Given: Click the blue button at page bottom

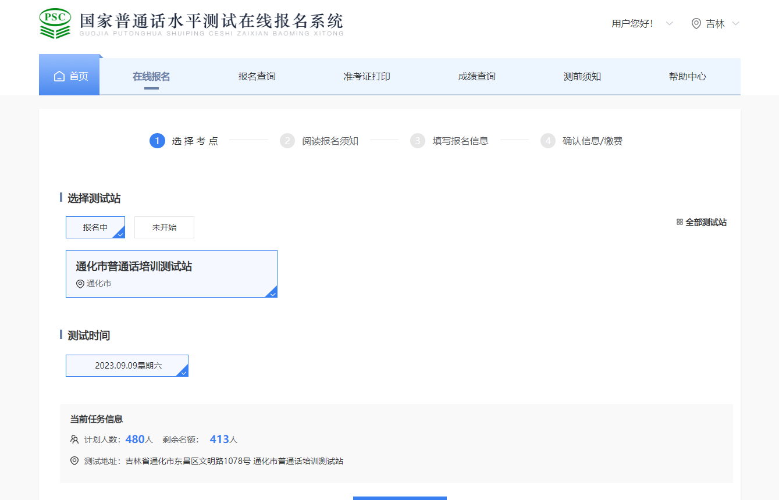Looking at the screenshot, I should [400, 498].
